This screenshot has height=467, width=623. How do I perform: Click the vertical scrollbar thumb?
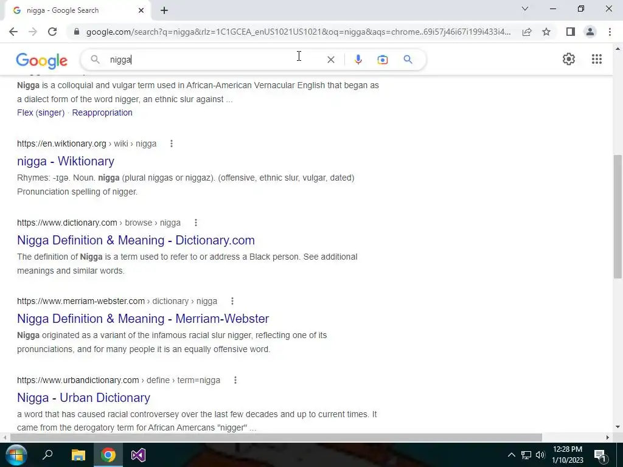point(618,216)
